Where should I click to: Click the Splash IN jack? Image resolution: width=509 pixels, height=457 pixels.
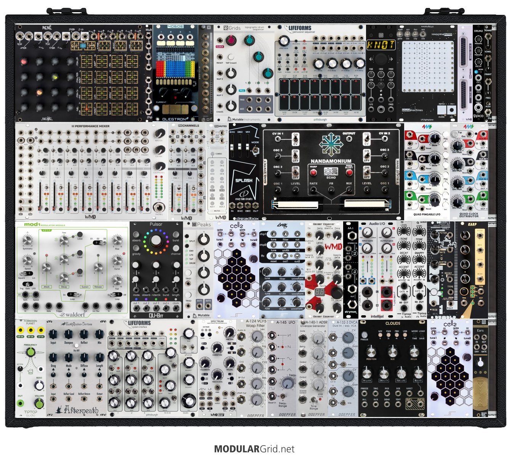point(232,205)
